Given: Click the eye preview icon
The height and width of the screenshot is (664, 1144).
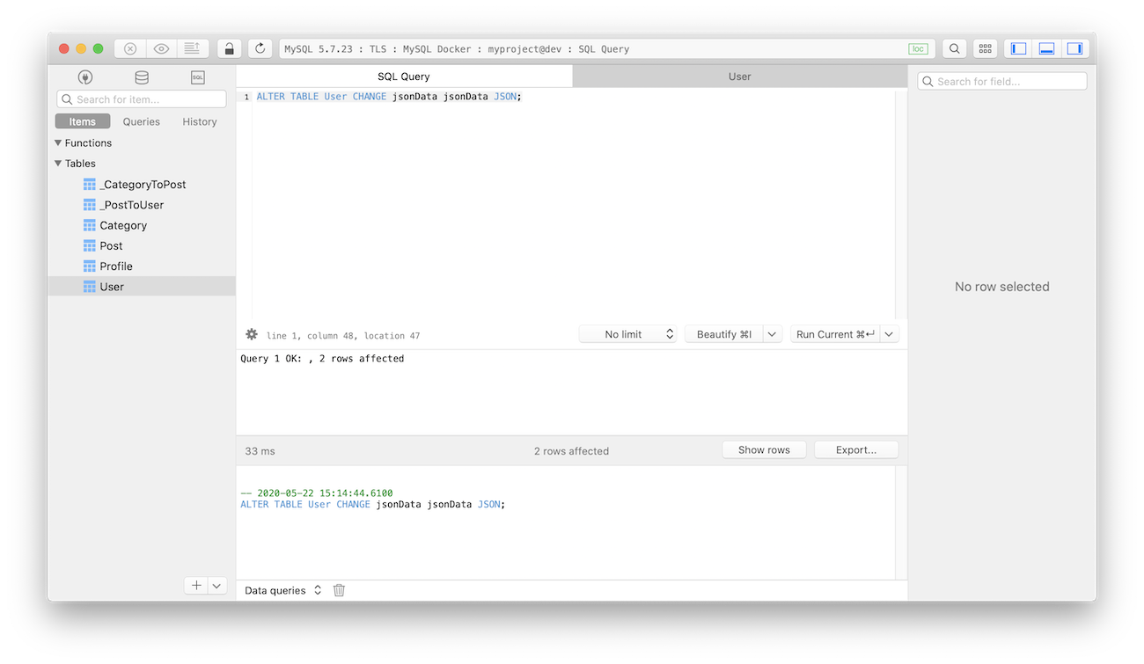Looking at the screenshot, I should (161, 49).
